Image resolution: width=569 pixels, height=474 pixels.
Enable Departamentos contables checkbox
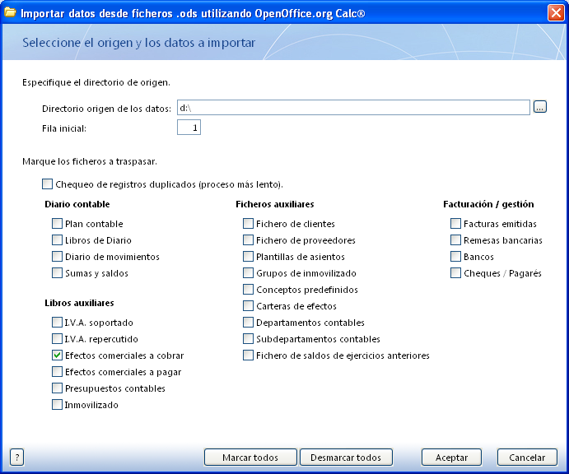click(249, 323)
